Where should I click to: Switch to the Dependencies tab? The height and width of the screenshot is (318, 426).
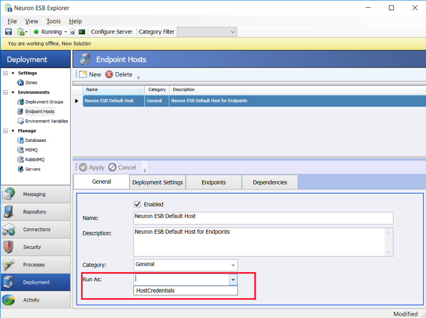click(x=270, y=182)
